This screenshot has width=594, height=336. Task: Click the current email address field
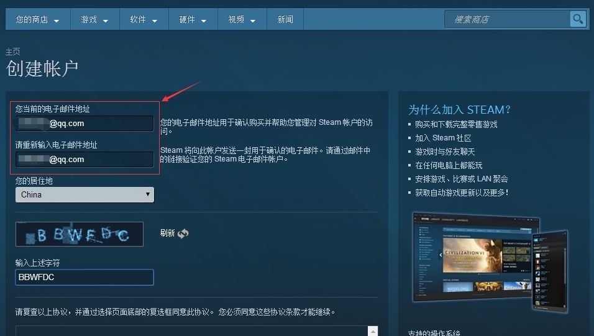[x=85, y=124]
